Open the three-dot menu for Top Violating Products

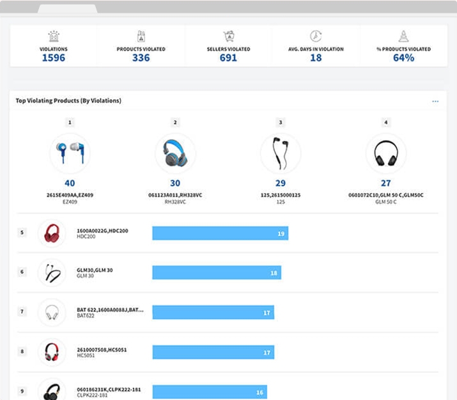click(435, 101)
